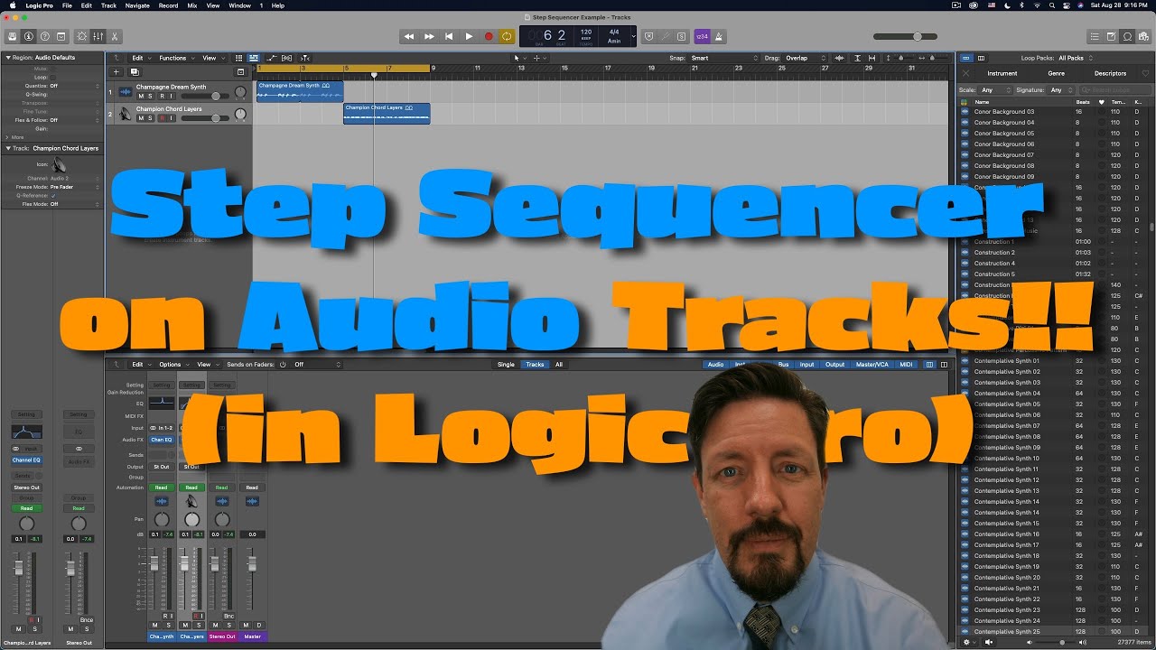Viewport: 1156px width, 650px height.
Task: Start playback with the Play button
Action: point(469,37)
